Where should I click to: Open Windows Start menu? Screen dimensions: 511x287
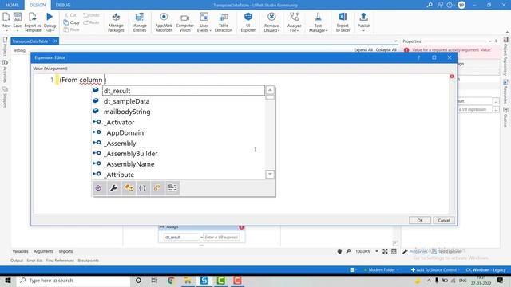8,280
